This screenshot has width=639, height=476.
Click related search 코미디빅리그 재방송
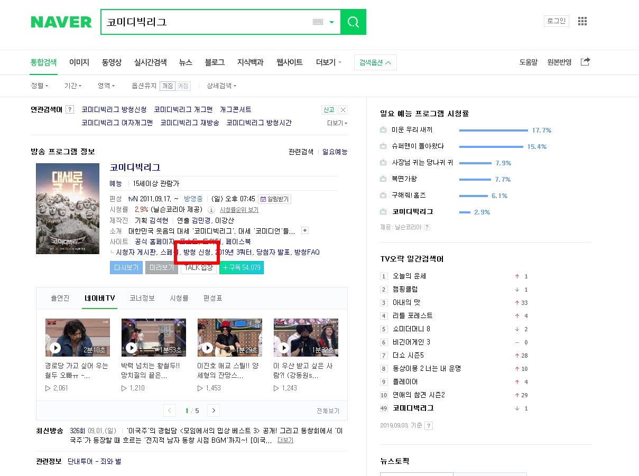click(190, 123)
